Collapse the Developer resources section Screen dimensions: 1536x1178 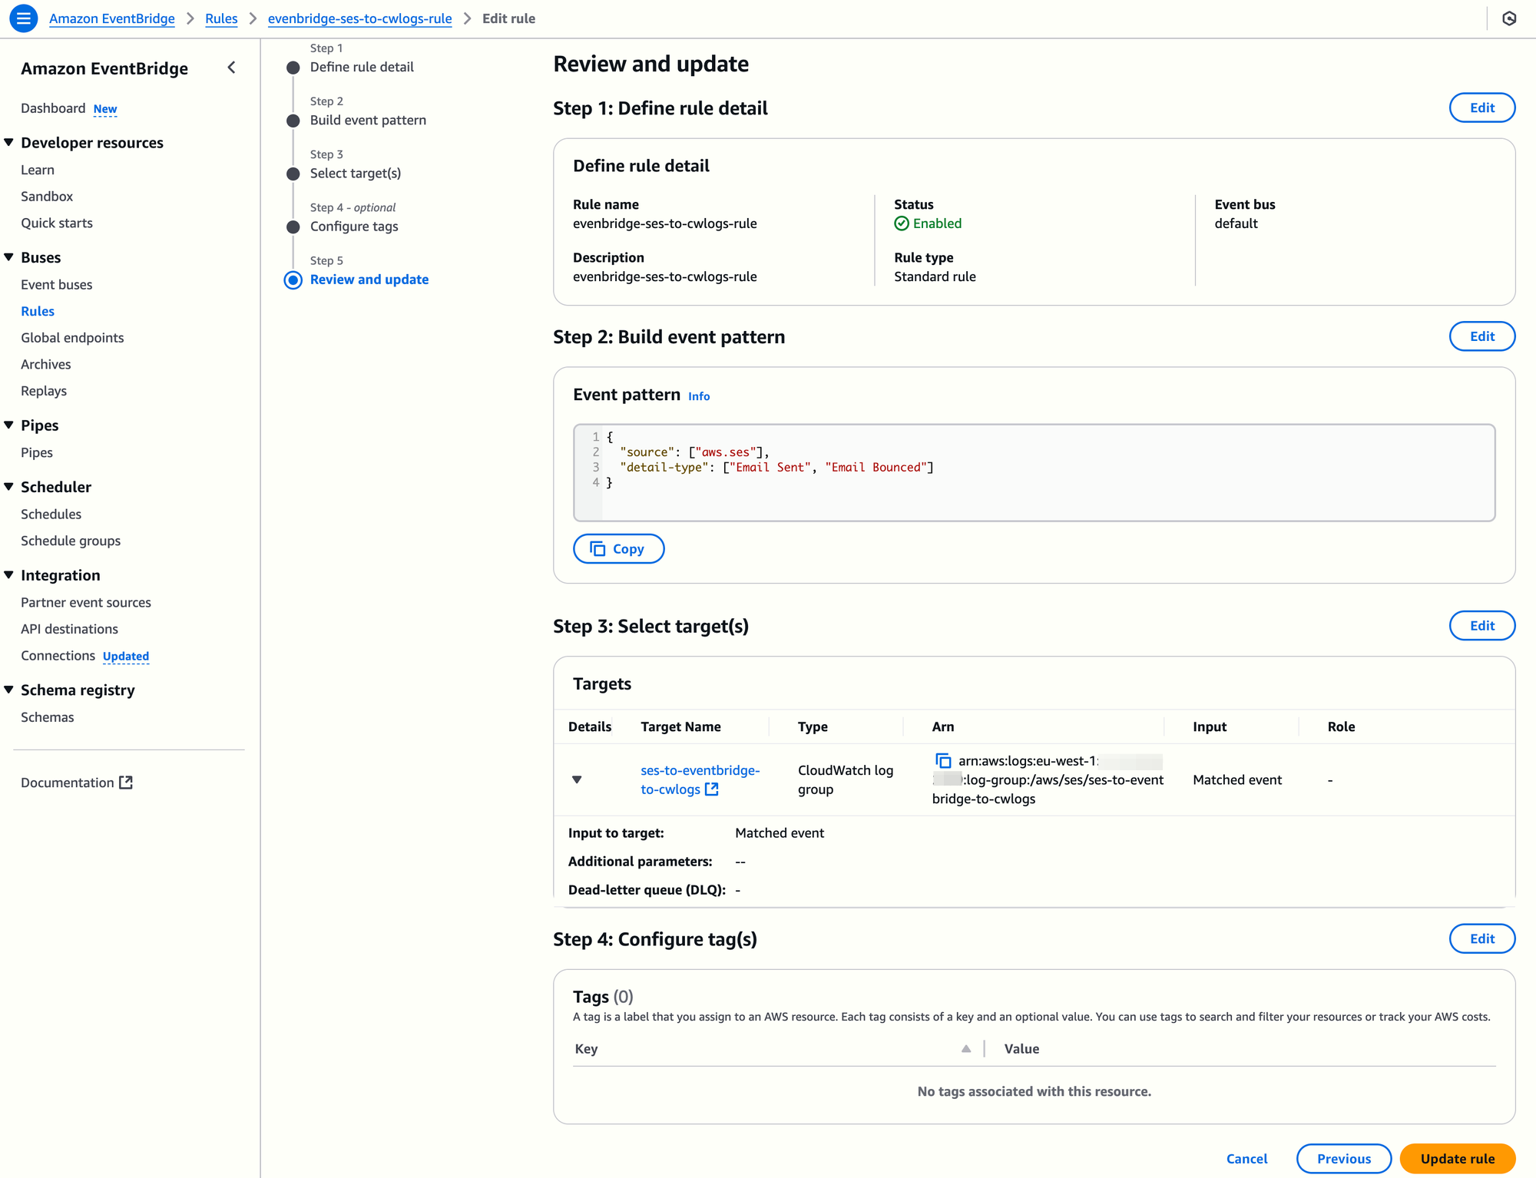[9, 143]
